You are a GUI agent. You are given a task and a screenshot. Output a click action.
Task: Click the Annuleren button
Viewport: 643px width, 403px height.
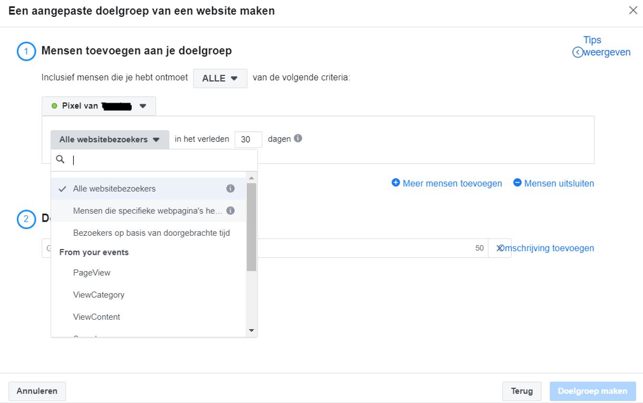37,391
